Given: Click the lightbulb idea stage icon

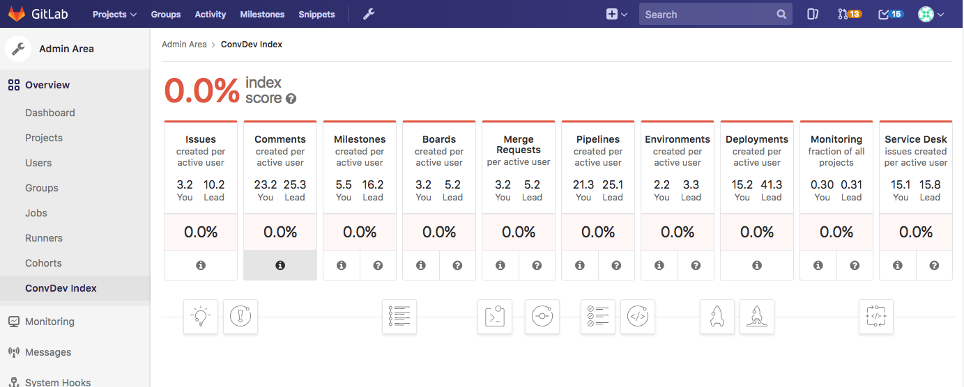Looking at the screenshot, I should 201,317.
